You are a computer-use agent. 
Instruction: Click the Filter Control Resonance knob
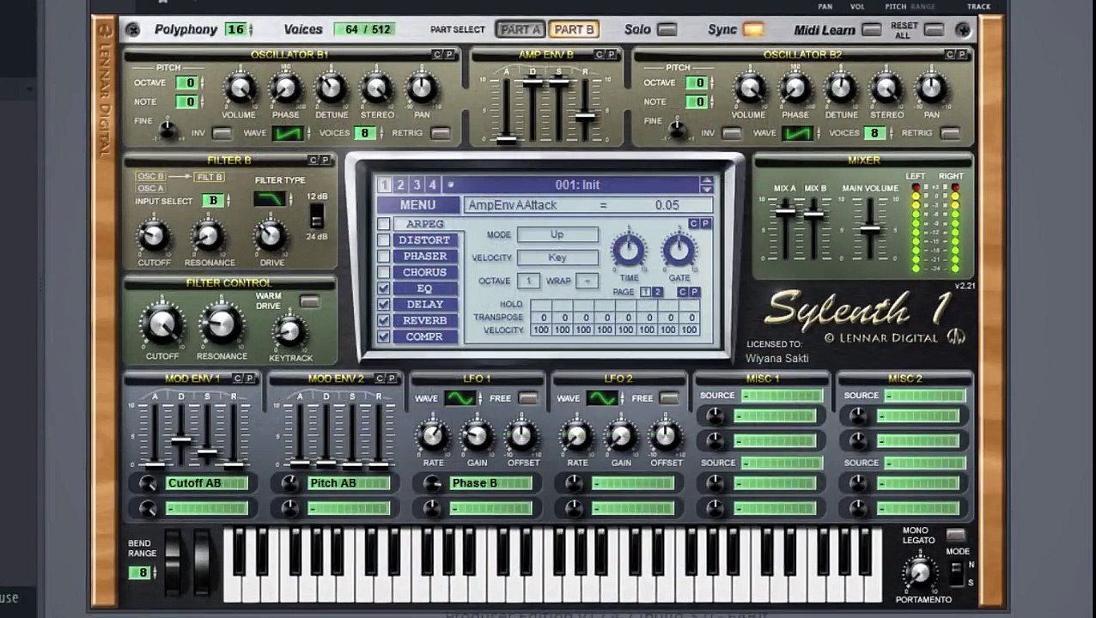pyautogui.click(x=221, y=325)
